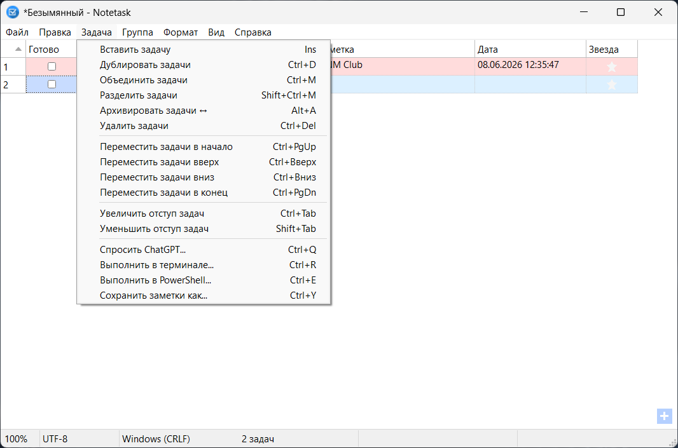Viewport: 678px width, 448px height.
Task: Click the partly hidden Заметка column header
Action: [403, 50]
